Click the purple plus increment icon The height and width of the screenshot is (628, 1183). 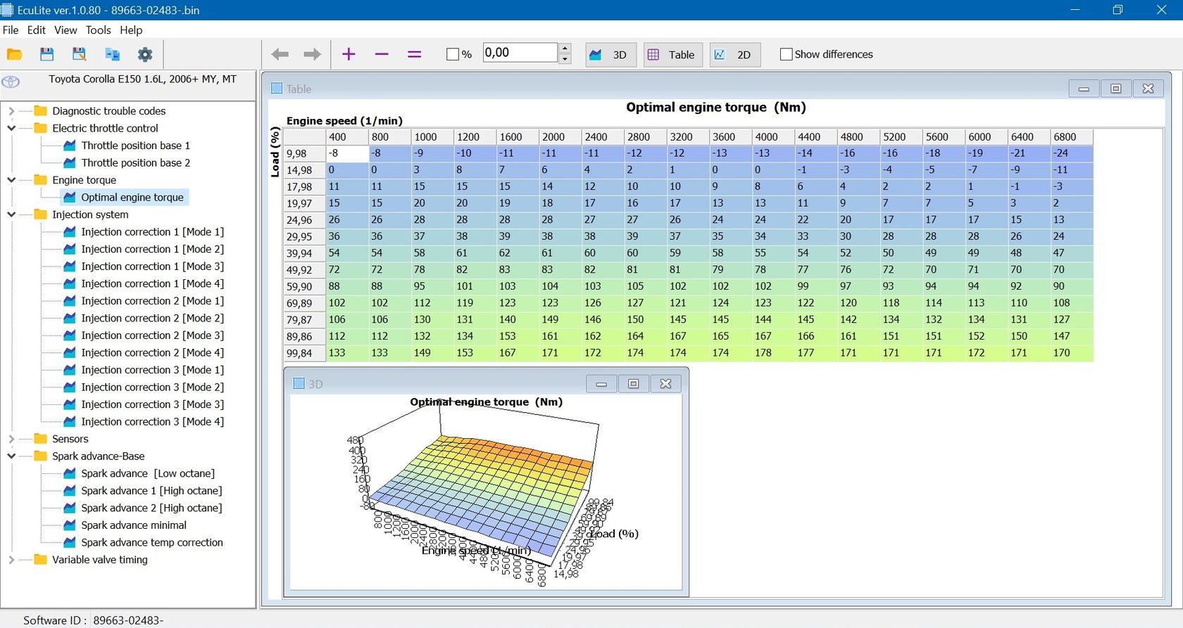(349, 54)
